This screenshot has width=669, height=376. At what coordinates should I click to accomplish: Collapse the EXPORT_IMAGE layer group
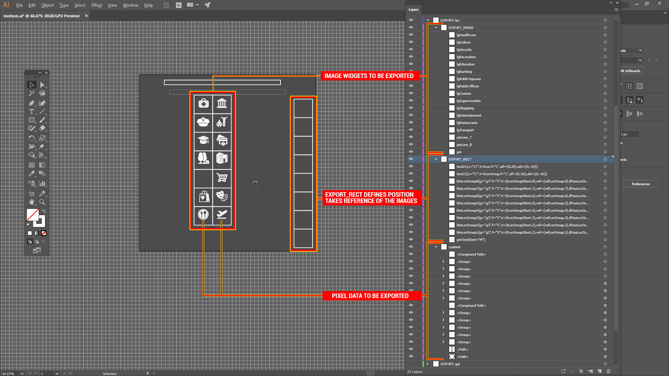pyautogui.click(x=436, y=28)
